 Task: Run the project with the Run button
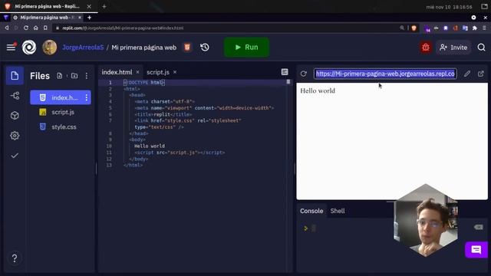pos(246,48)
